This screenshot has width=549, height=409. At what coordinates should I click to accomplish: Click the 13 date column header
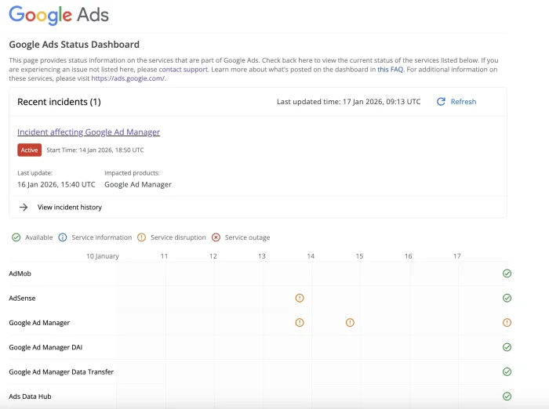(x=262, y=256)
